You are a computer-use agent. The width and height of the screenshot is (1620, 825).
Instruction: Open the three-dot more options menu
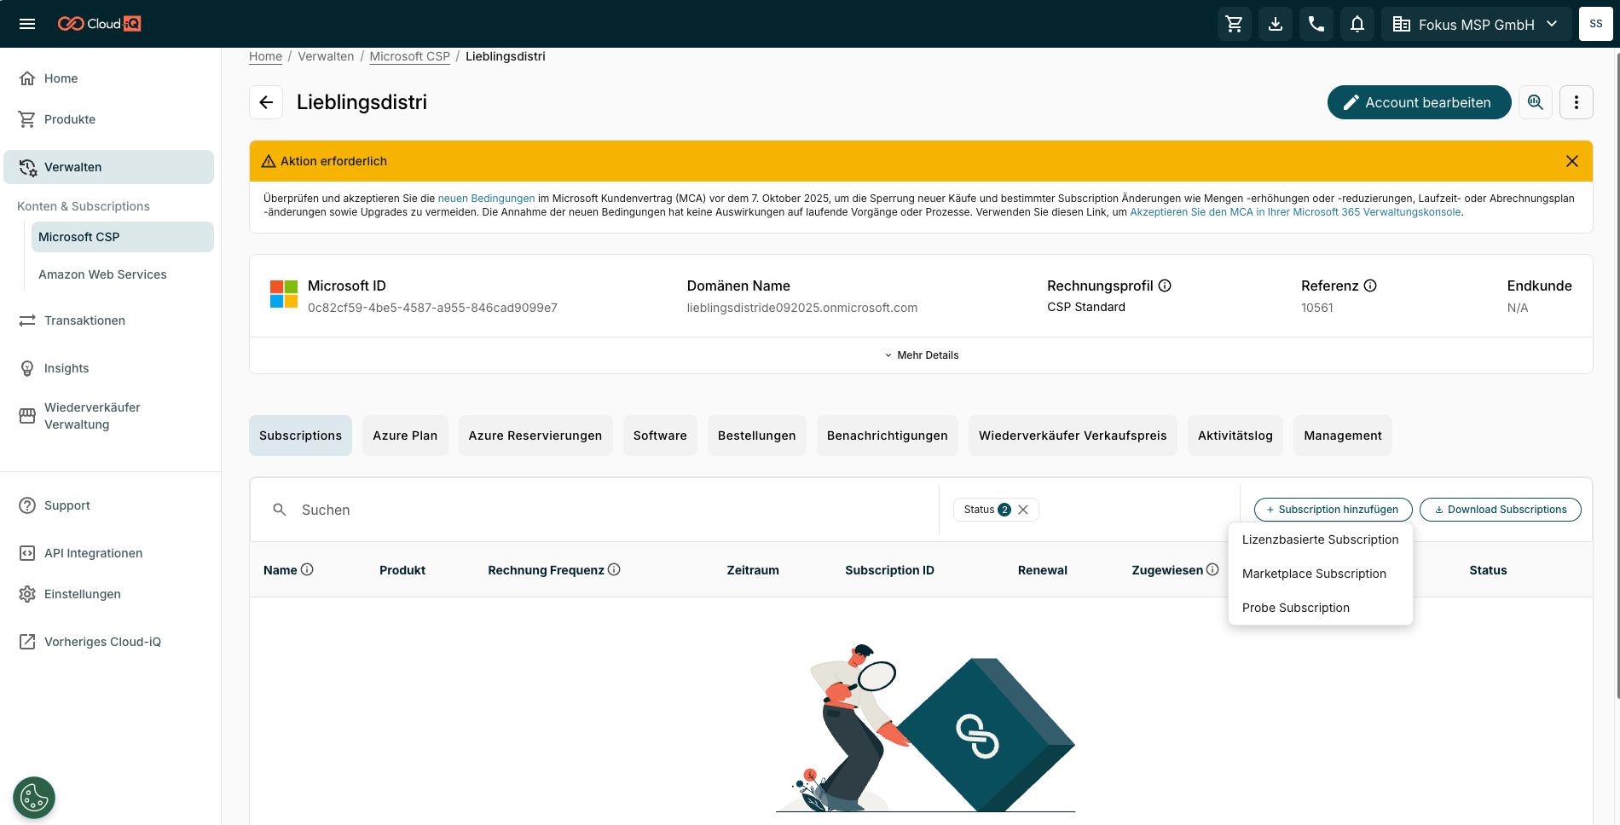[x=1576, y=102]
